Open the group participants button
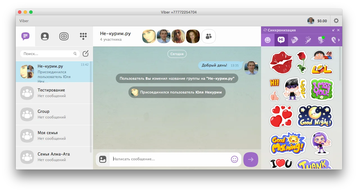The height and width of the screenshot is (192, 358). pos(209,36)
